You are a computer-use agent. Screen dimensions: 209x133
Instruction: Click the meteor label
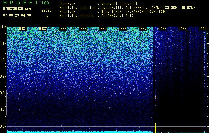pos(47,10)
